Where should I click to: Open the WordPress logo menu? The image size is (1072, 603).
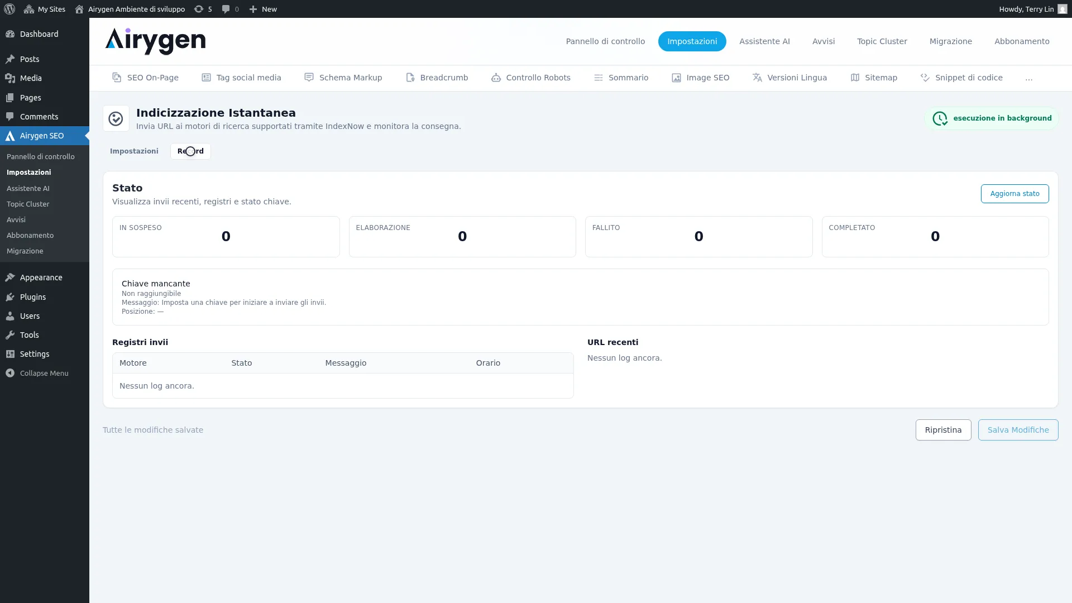(9, 9)
